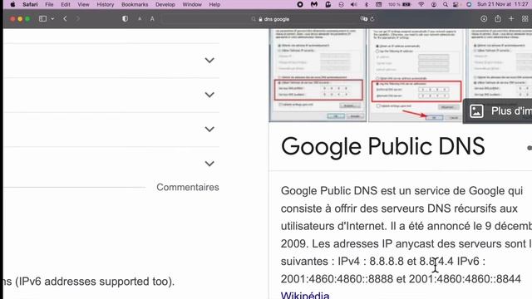532x299 pixels.
Task: Open the privacy report shield icon
Action: click(125, 19)
